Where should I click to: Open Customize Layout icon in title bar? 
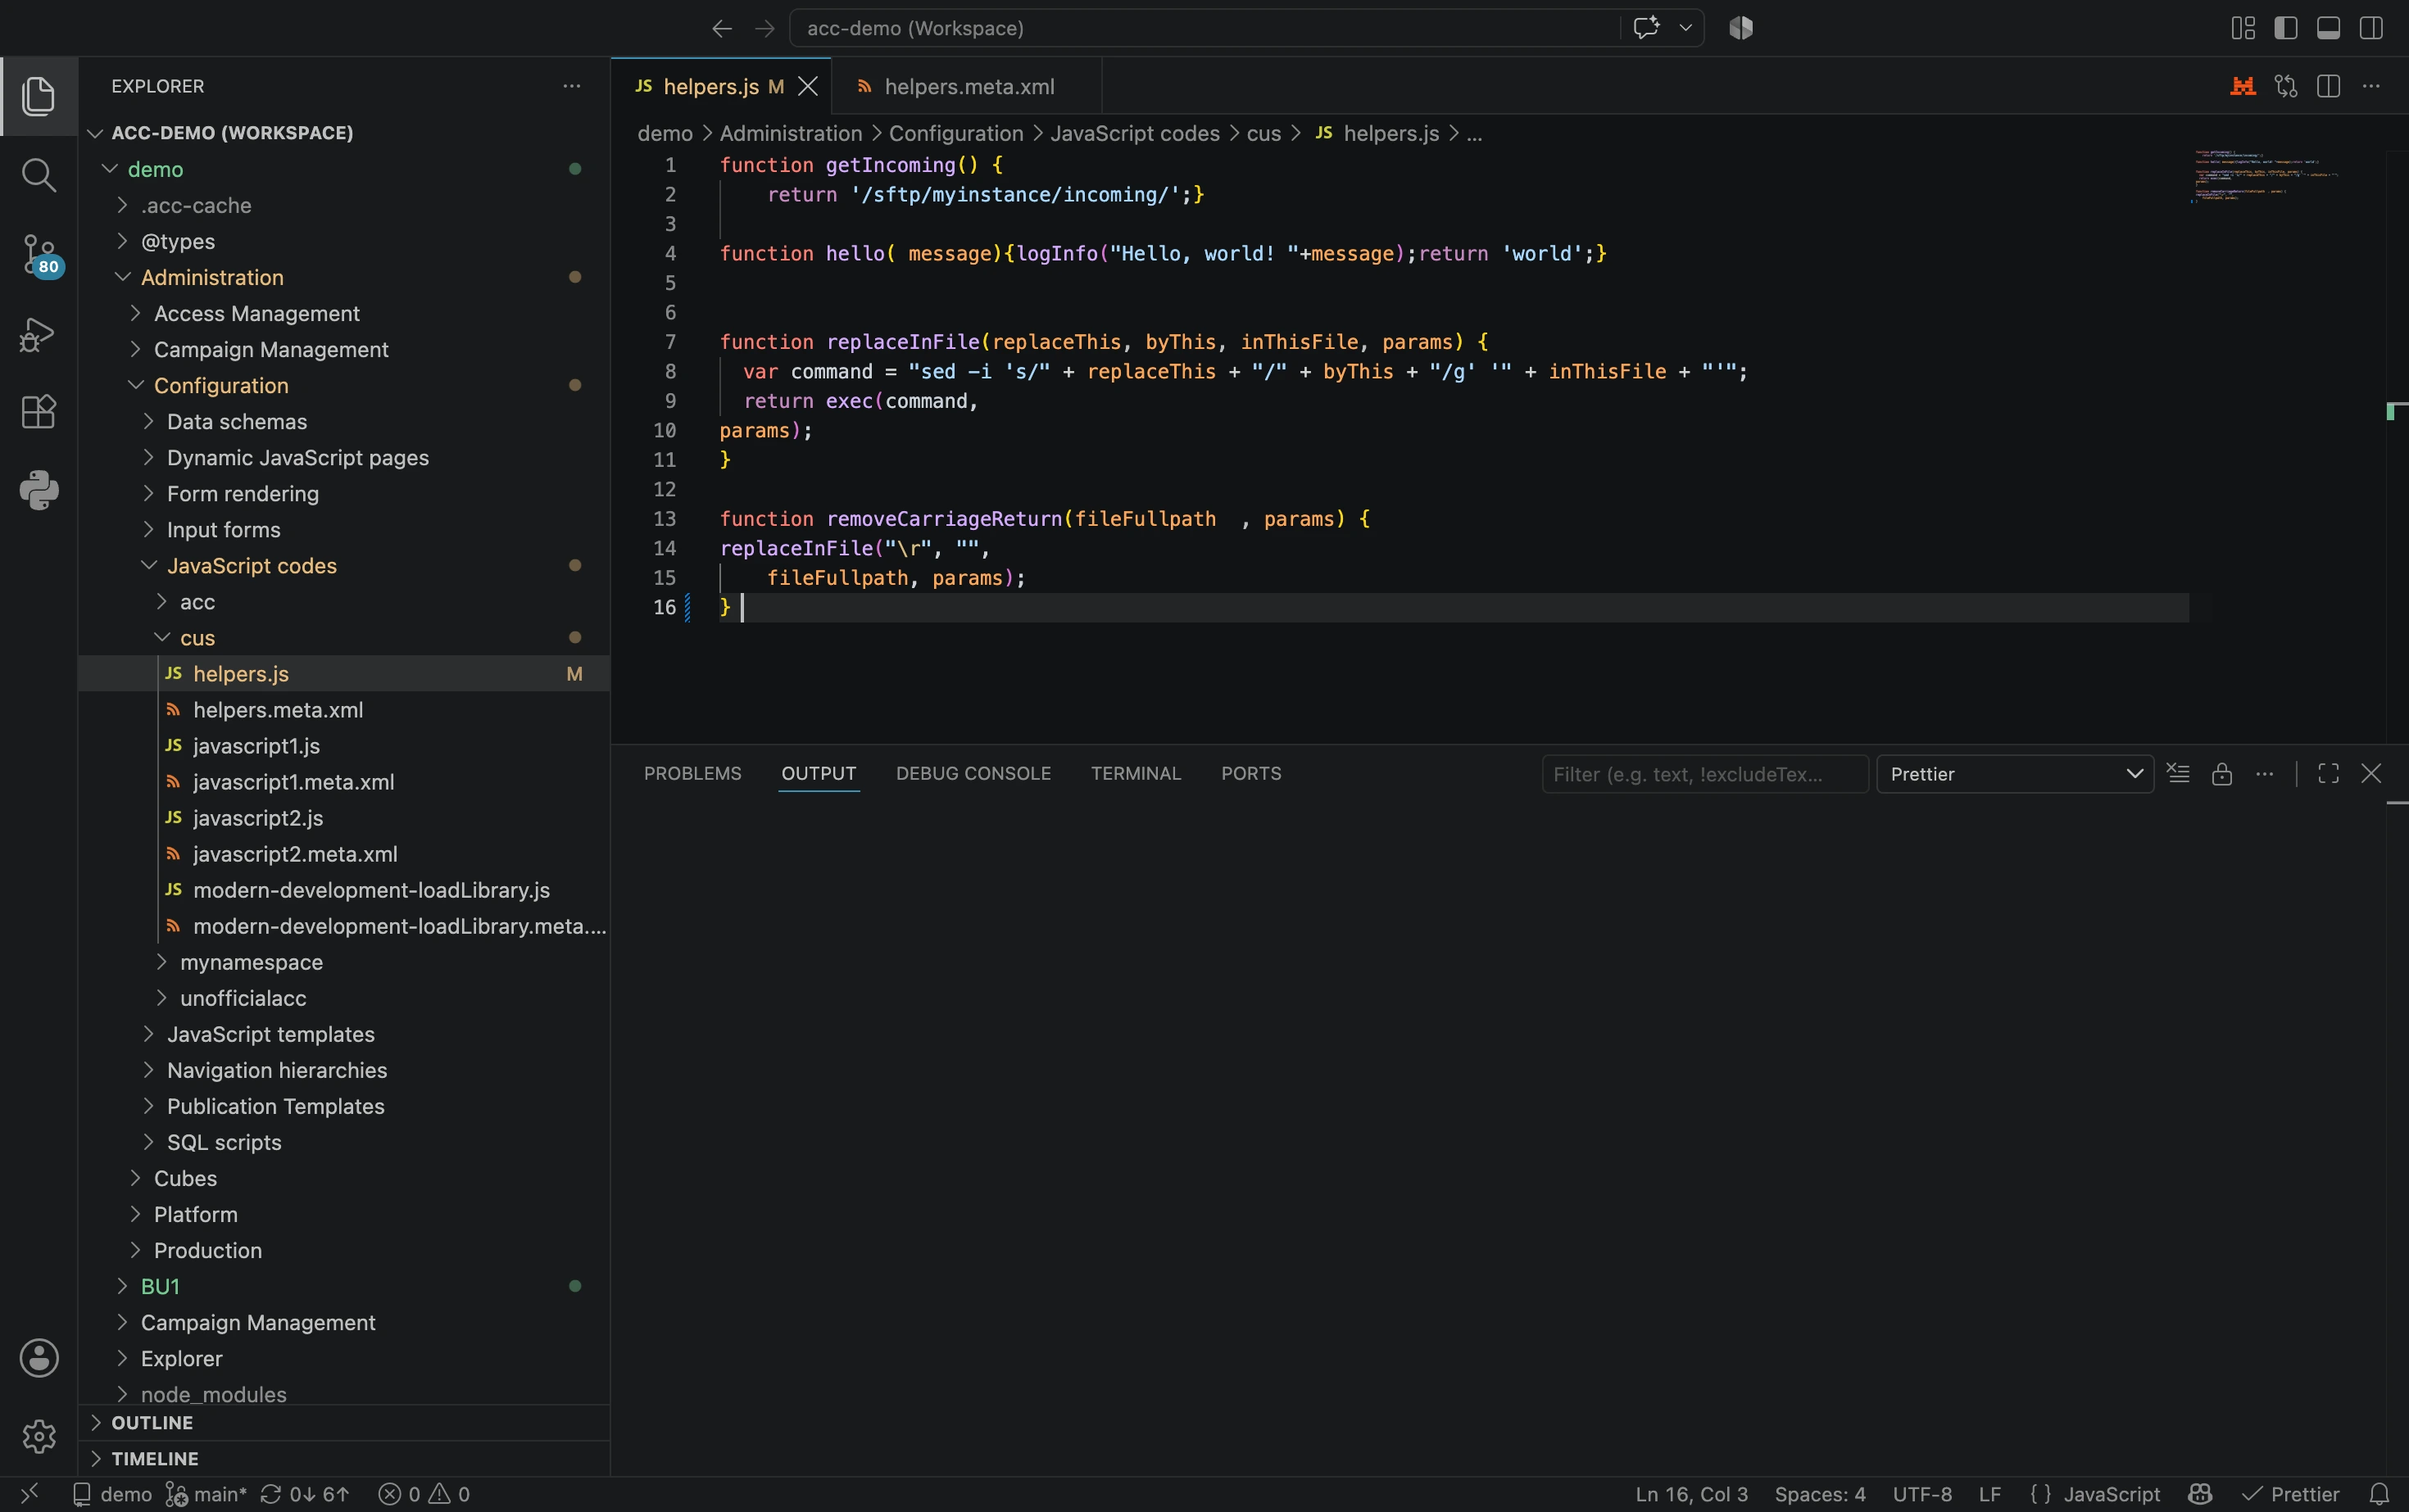tap(2243, 28)
